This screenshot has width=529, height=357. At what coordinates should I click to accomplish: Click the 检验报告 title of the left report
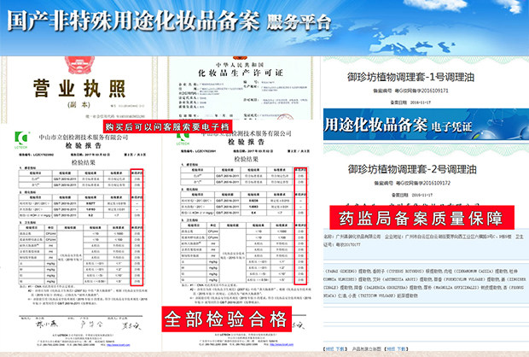pos(84,145)
